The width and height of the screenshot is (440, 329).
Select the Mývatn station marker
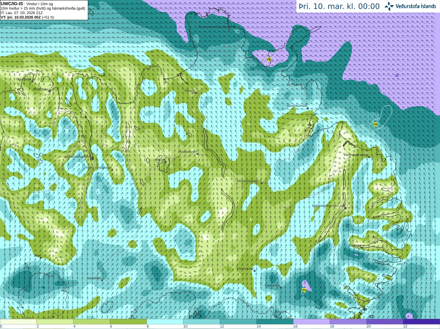point(165,162)
